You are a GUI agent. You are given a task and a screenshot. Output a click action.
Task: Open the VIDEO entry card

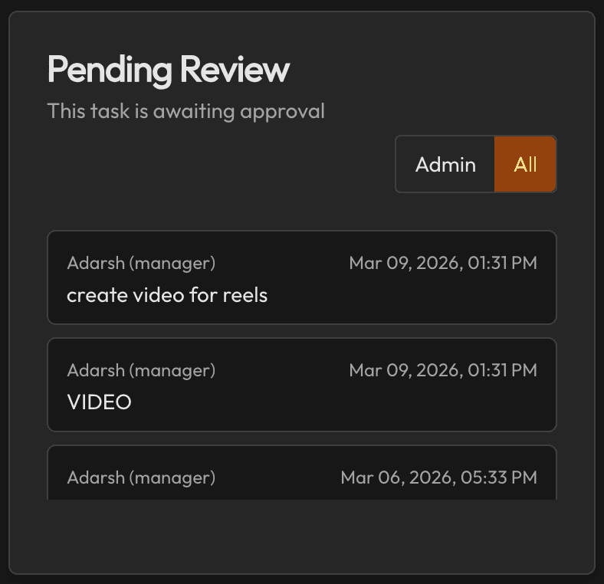(302, 385)
